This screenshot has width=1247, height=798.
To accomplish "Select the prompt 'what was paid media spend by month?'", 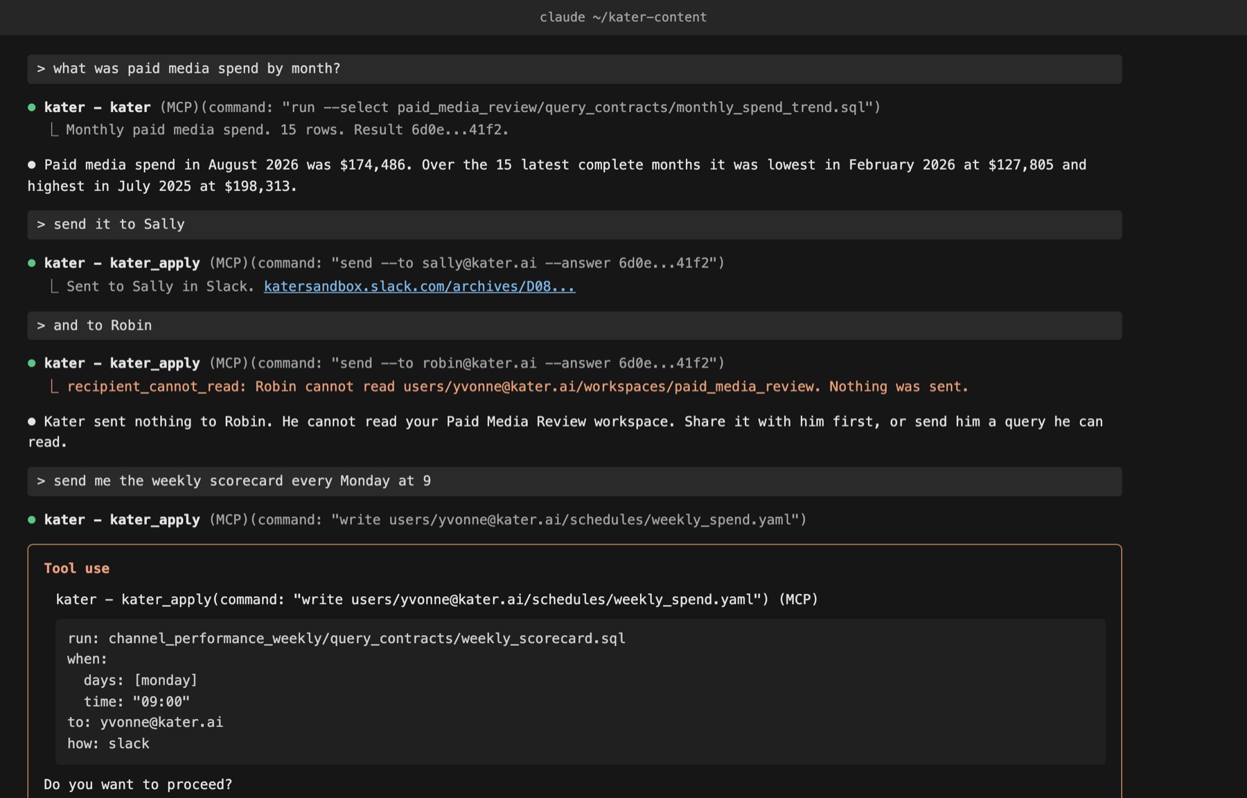I will (x=574, y=69).
